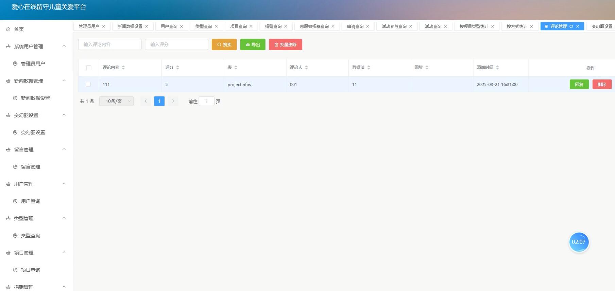Viewport: 615px width, 291px height.
Task: Click the red 删除 button in row
Action: click(x=602, y=85)
